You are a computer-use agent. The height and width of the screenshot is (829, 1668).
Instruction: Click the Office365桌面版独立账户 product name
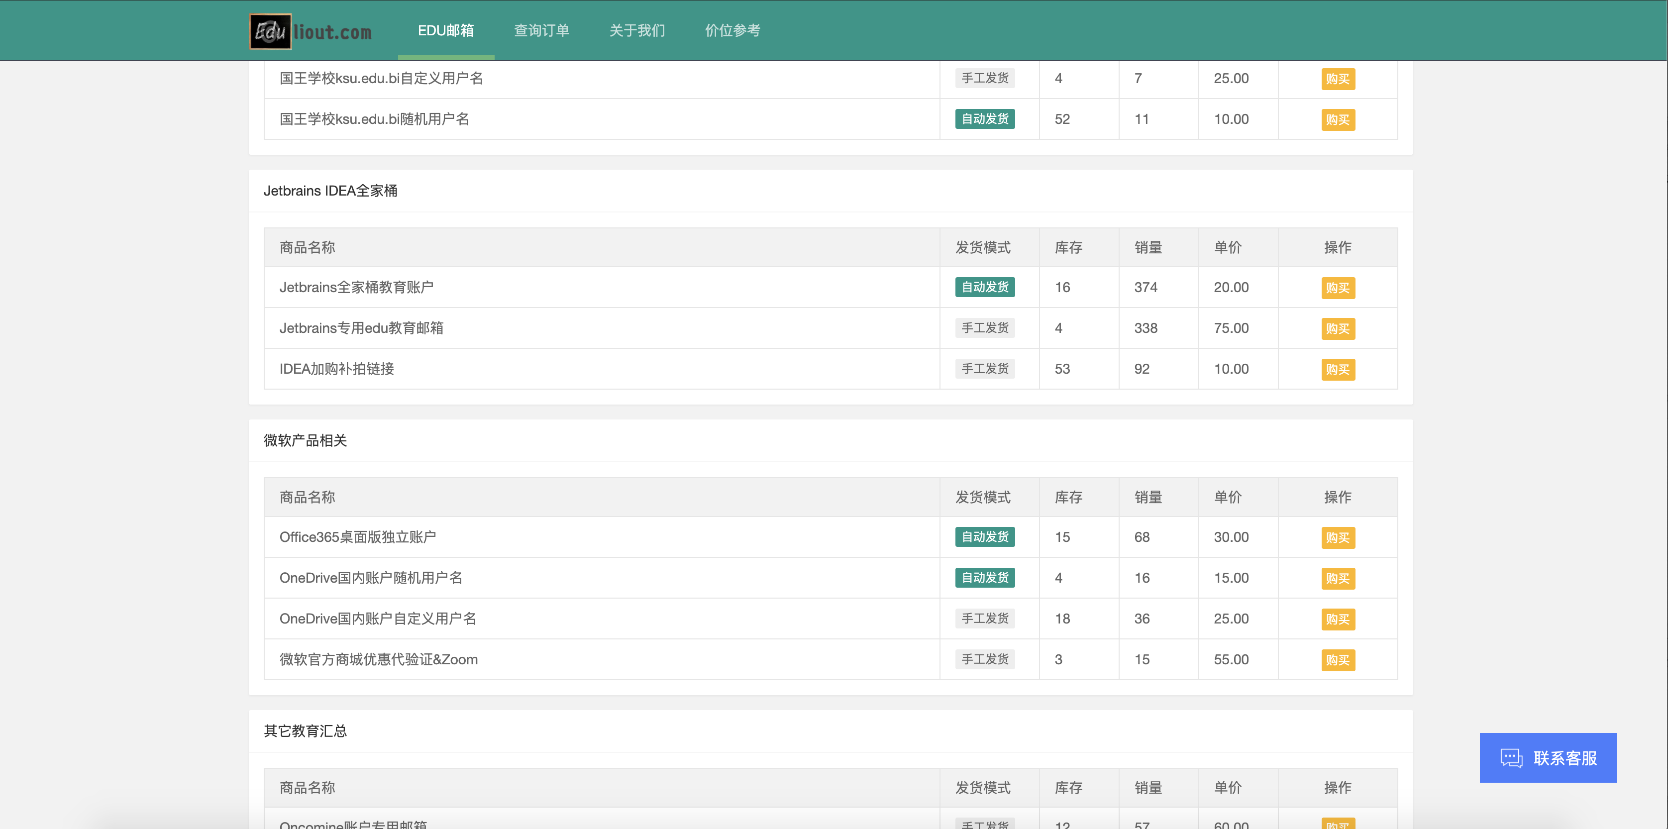click(x=357, y=537)
